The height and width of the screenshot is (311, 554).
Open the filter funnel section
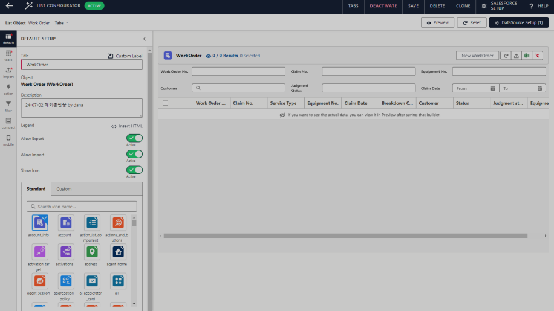[x=8, y=106]
